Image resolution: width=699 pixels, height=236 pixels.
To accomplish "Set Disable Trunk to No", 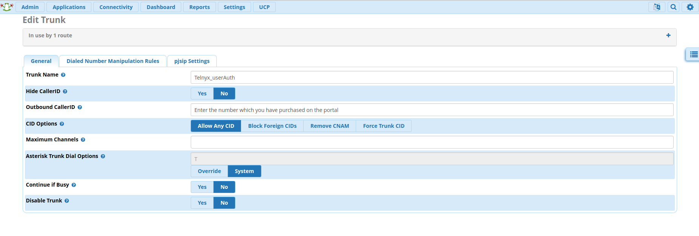I will coord(224,203).
